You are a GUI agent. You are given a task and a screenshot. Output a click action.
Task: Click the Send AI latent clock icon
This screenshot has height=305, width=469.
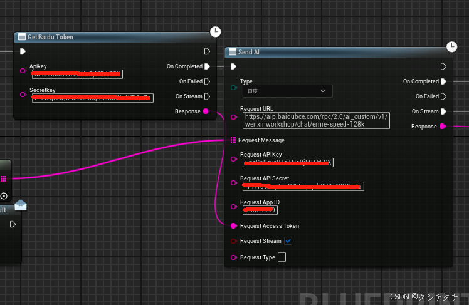coord(451,46)
